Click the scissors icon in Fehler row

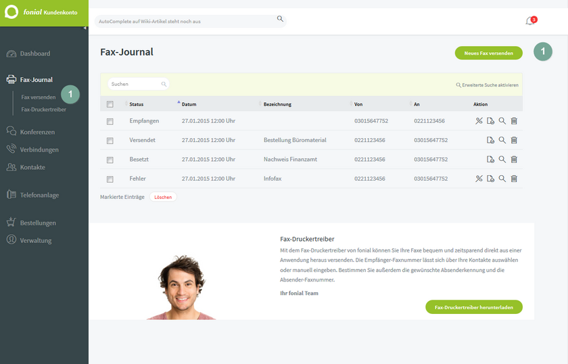[479, 179]
